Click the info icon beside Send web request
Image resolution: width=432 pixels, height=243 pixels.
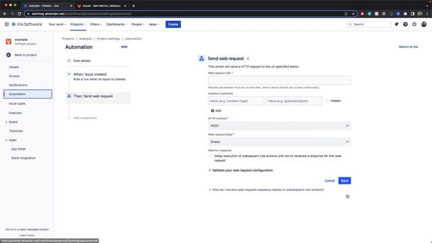[x=248, y=59]
